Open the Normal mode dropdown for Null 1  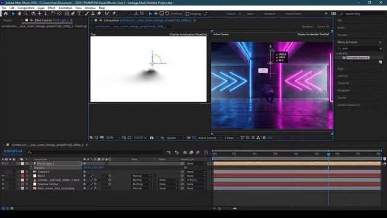click(141, 176)
